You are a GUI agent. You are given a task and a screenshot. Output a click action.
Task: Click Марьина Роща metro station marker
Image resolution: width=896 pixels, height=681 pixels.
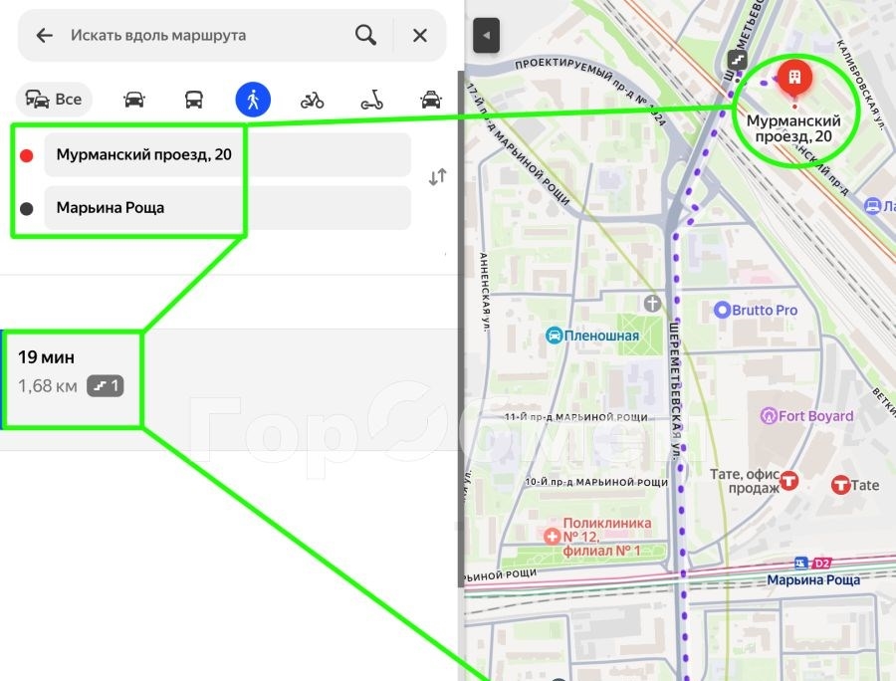click(x=801, y=564)
